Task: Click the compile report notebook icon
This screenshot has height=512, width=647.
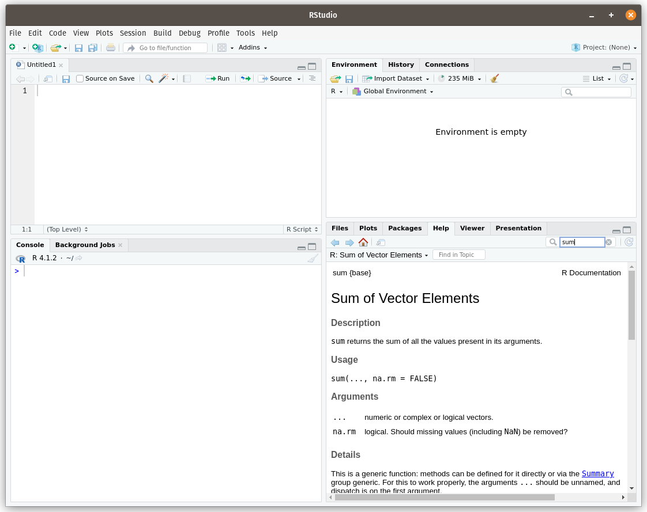Action: pos(187,79)
